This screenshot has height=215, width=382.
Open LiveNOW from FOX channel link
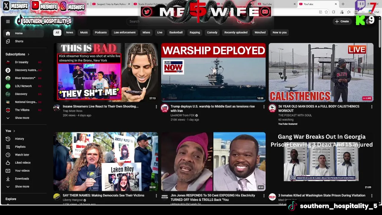(x=182, y=115)
